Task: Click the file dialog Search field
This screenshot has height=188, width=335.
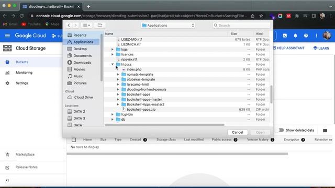Action: 241,26
